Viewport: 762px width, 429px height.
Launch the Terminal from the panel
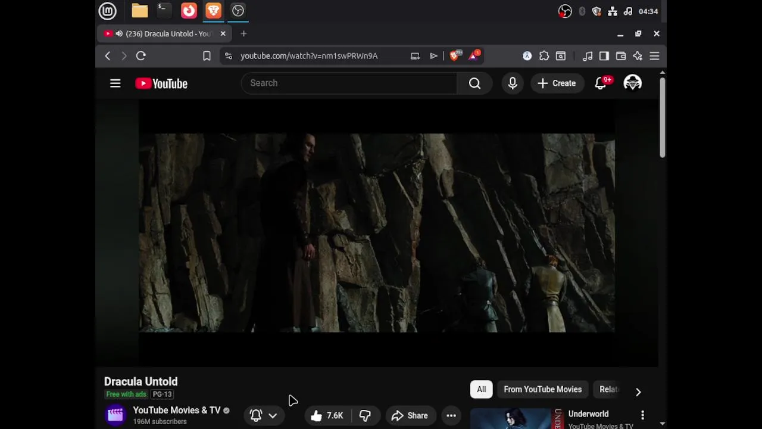click(164, 11)
